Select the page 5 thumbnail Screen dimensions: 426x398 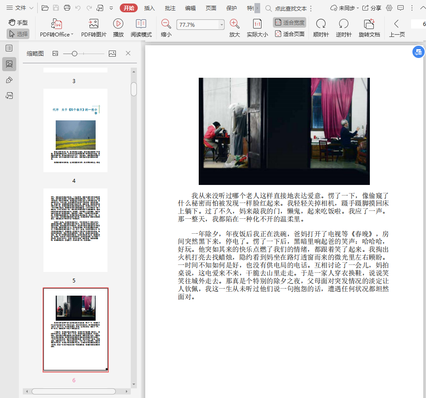pyautogui.click(x=75, y=230)
